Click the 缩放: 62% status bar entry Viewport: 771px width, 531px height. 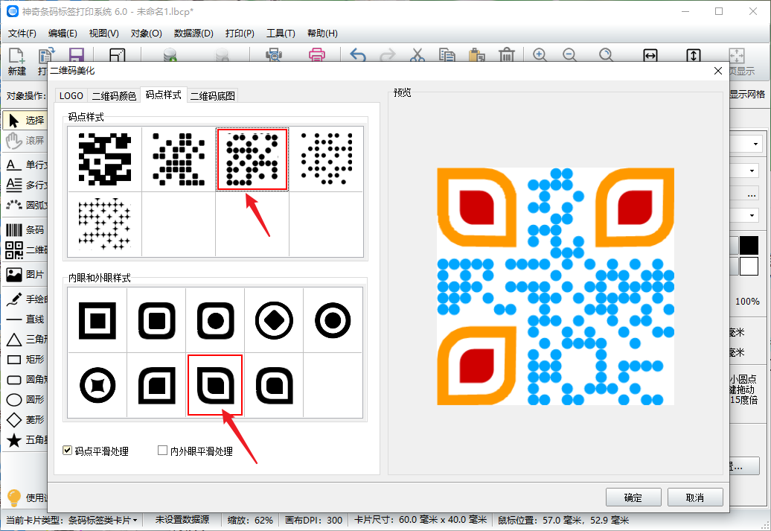[x=250, y=520]
